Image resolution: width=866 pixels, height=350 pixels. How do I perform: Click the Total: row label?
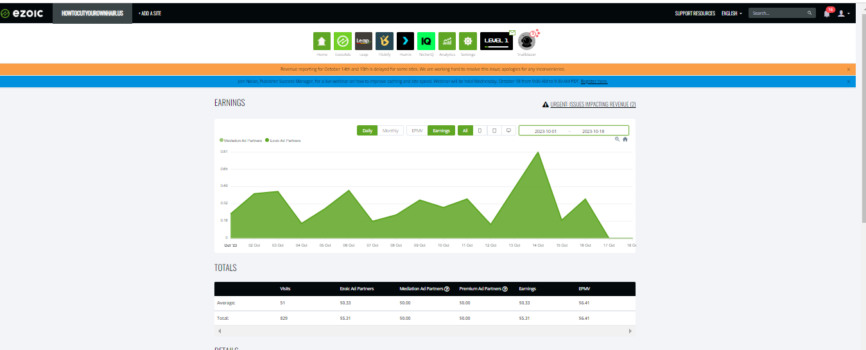(223, 318)
